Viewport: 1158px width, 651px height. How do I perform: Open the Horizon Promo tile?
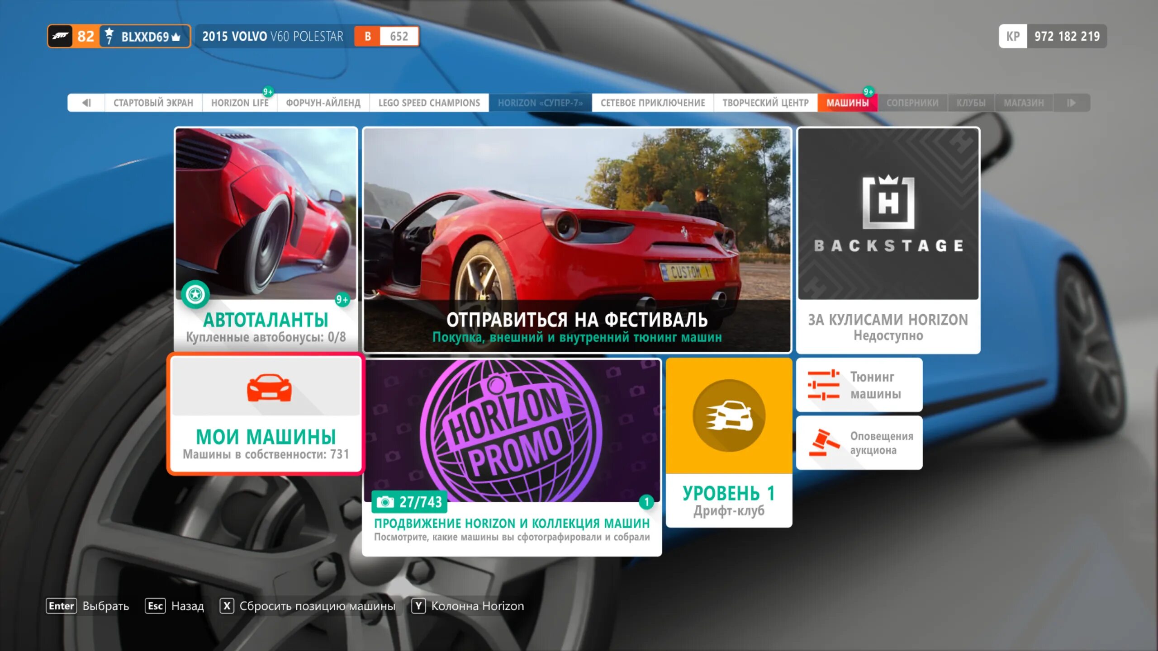click(512, 457)
